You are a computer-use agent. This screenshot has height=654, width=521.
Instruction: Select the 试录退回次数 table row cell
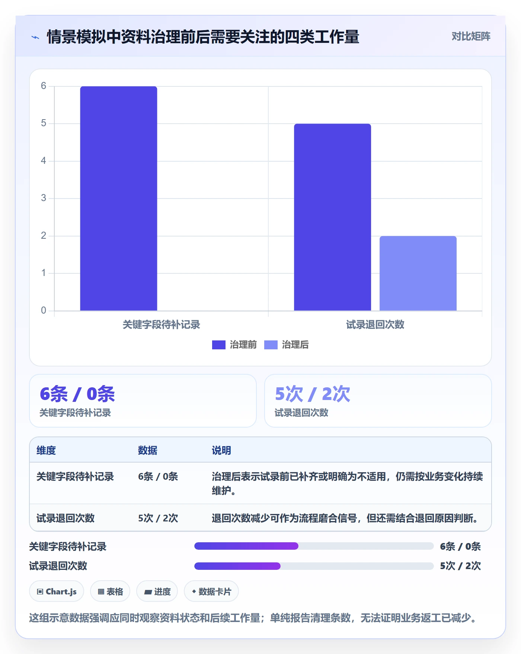[x=65, y=518]
